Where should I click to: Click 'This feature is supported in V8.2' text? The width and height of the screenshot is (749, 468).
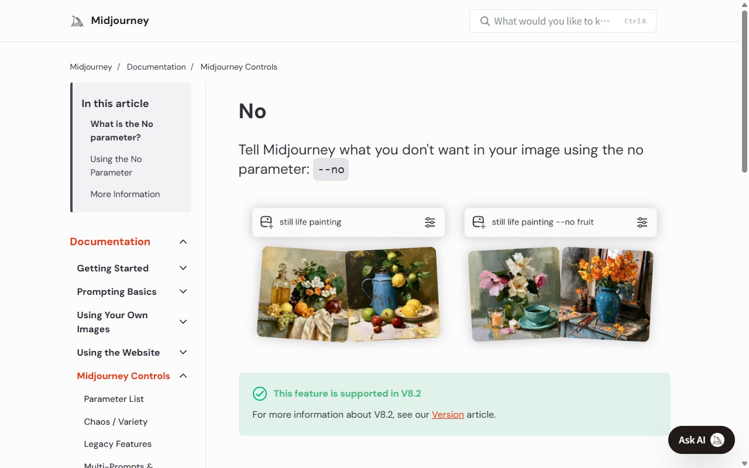point(348,394)
